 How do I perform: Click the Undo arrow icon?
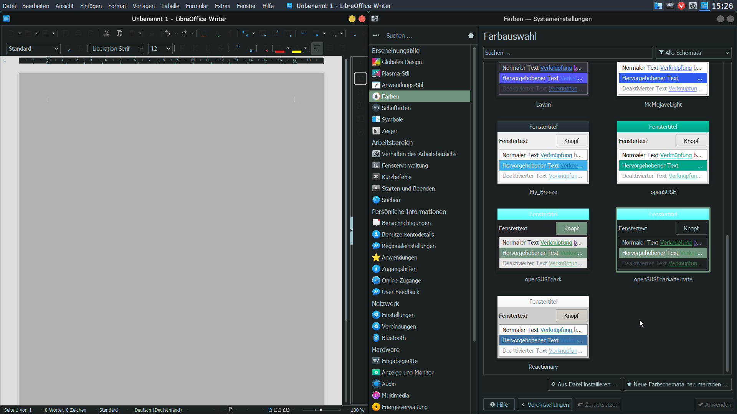pos(167,34)
